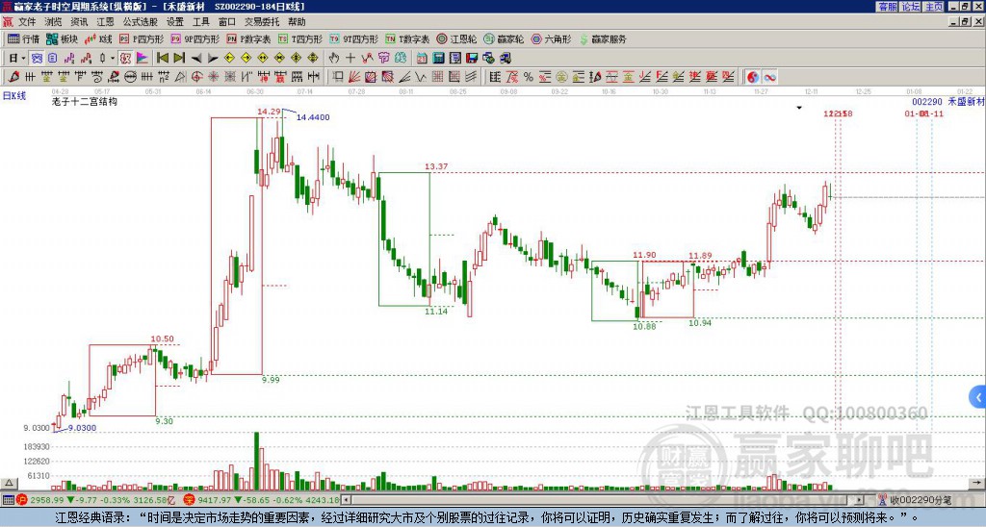Switch to the K线 chart view
986x527 pixels.
pos(98,38)
